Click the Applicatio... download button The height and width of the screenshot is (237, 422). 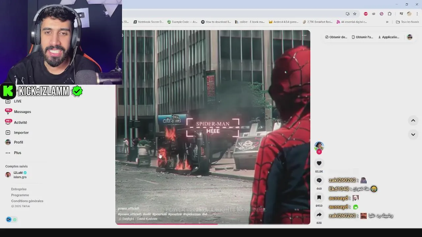click(389, 37)
